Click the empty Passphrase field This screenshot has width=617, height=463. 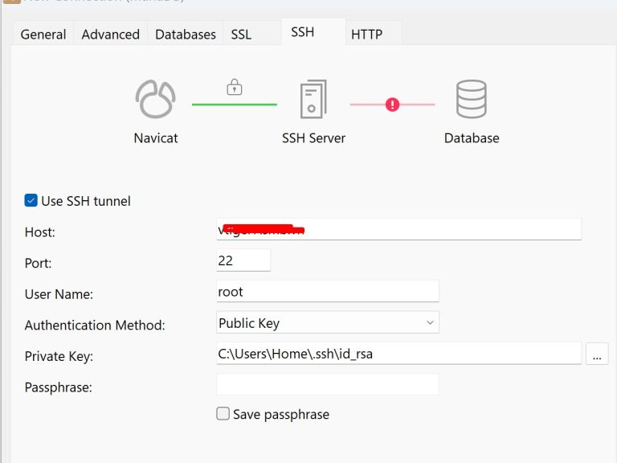pyautogui.click(x=328, y=385)
